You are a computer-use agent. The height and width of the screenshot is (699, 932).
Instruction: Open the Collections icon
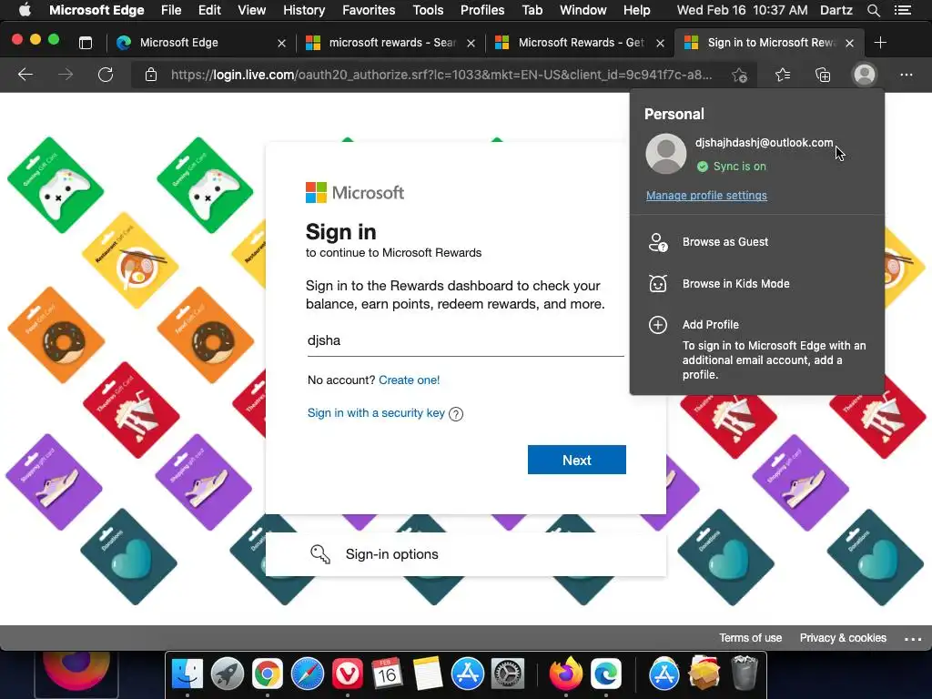(x=823, y=75)
